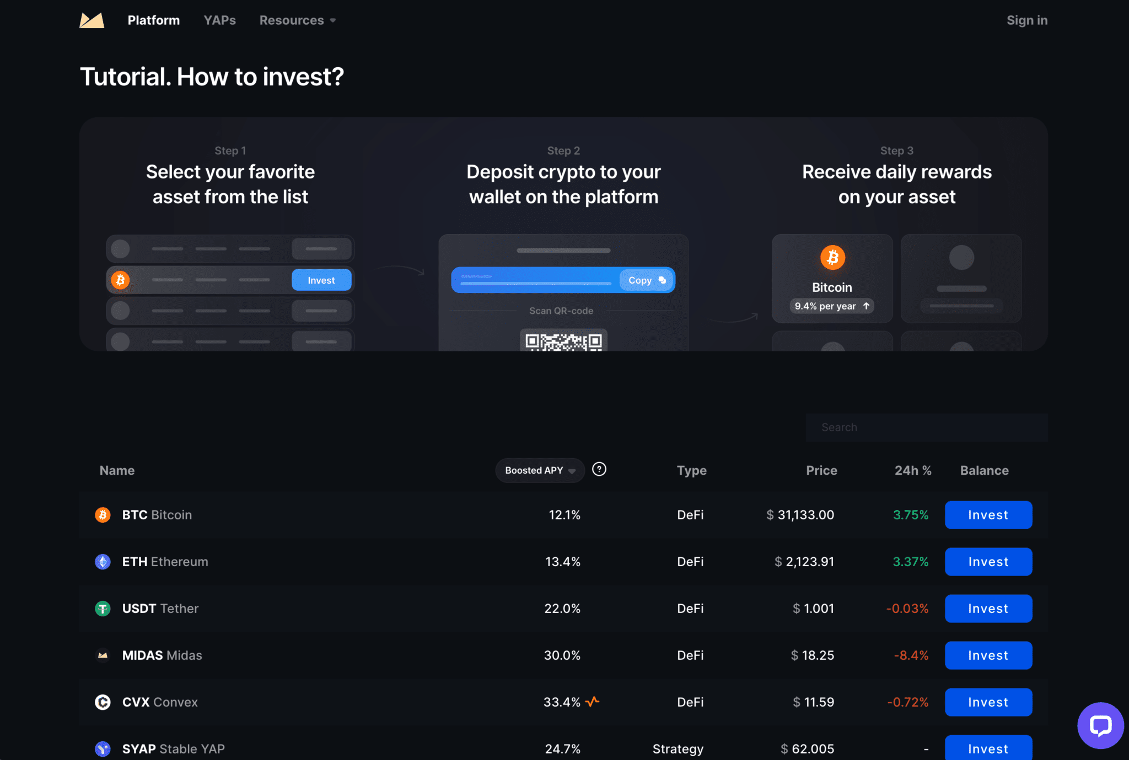Viewport: 1129px width, 760px height.
Task: Click into the Search field
Action: tap(927, 427)
